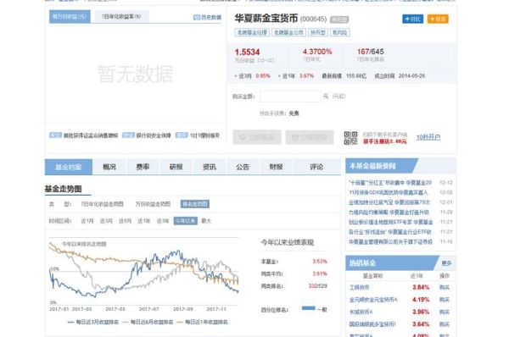Viewport: 509px width, 337px height.
Task: Set time range to 近6月
Action: point(125,221)
